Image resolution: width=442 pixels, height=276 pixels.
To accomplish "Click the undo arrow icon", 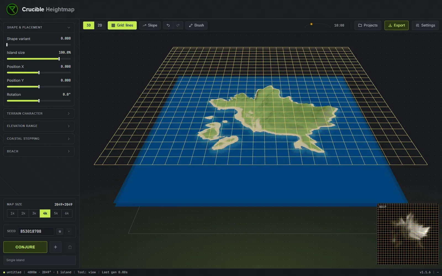I will pyautogui.click(x=168, y=25).
